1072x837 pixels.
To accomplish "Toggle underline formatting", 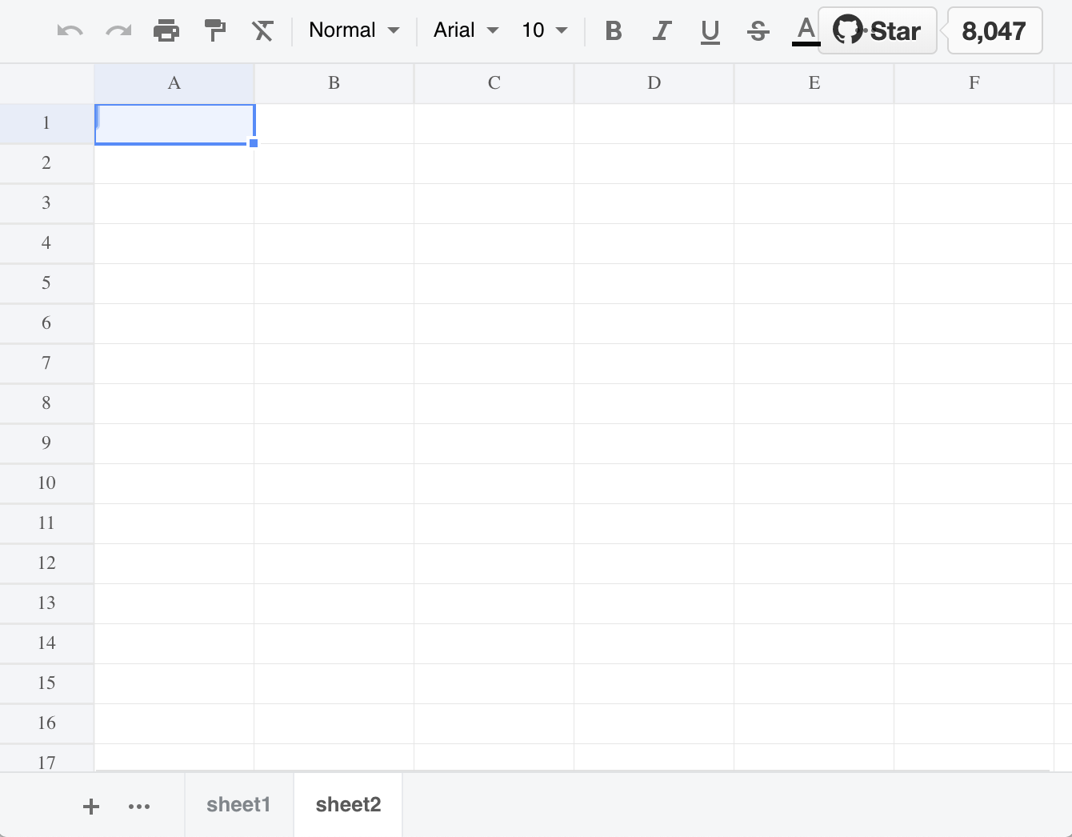I will 710,30.
